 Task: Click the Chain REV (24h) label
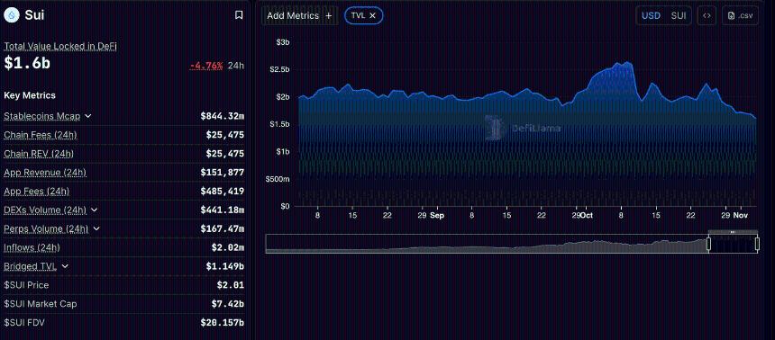(39, 154)
